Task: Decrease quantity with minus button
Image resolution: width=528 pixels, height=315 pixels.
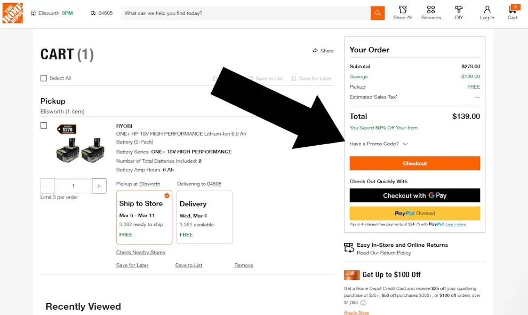Action: tap(47, 186)
